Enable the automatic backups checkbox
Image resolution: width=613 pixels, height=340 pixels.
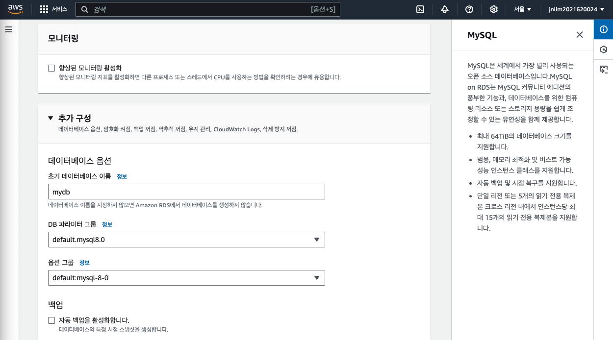click(51, 320)
